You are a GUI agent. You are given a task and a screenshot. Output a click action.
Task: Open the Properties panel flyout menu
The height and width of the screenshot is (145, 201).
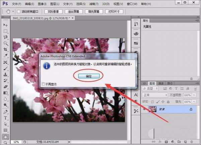point(197,20)
